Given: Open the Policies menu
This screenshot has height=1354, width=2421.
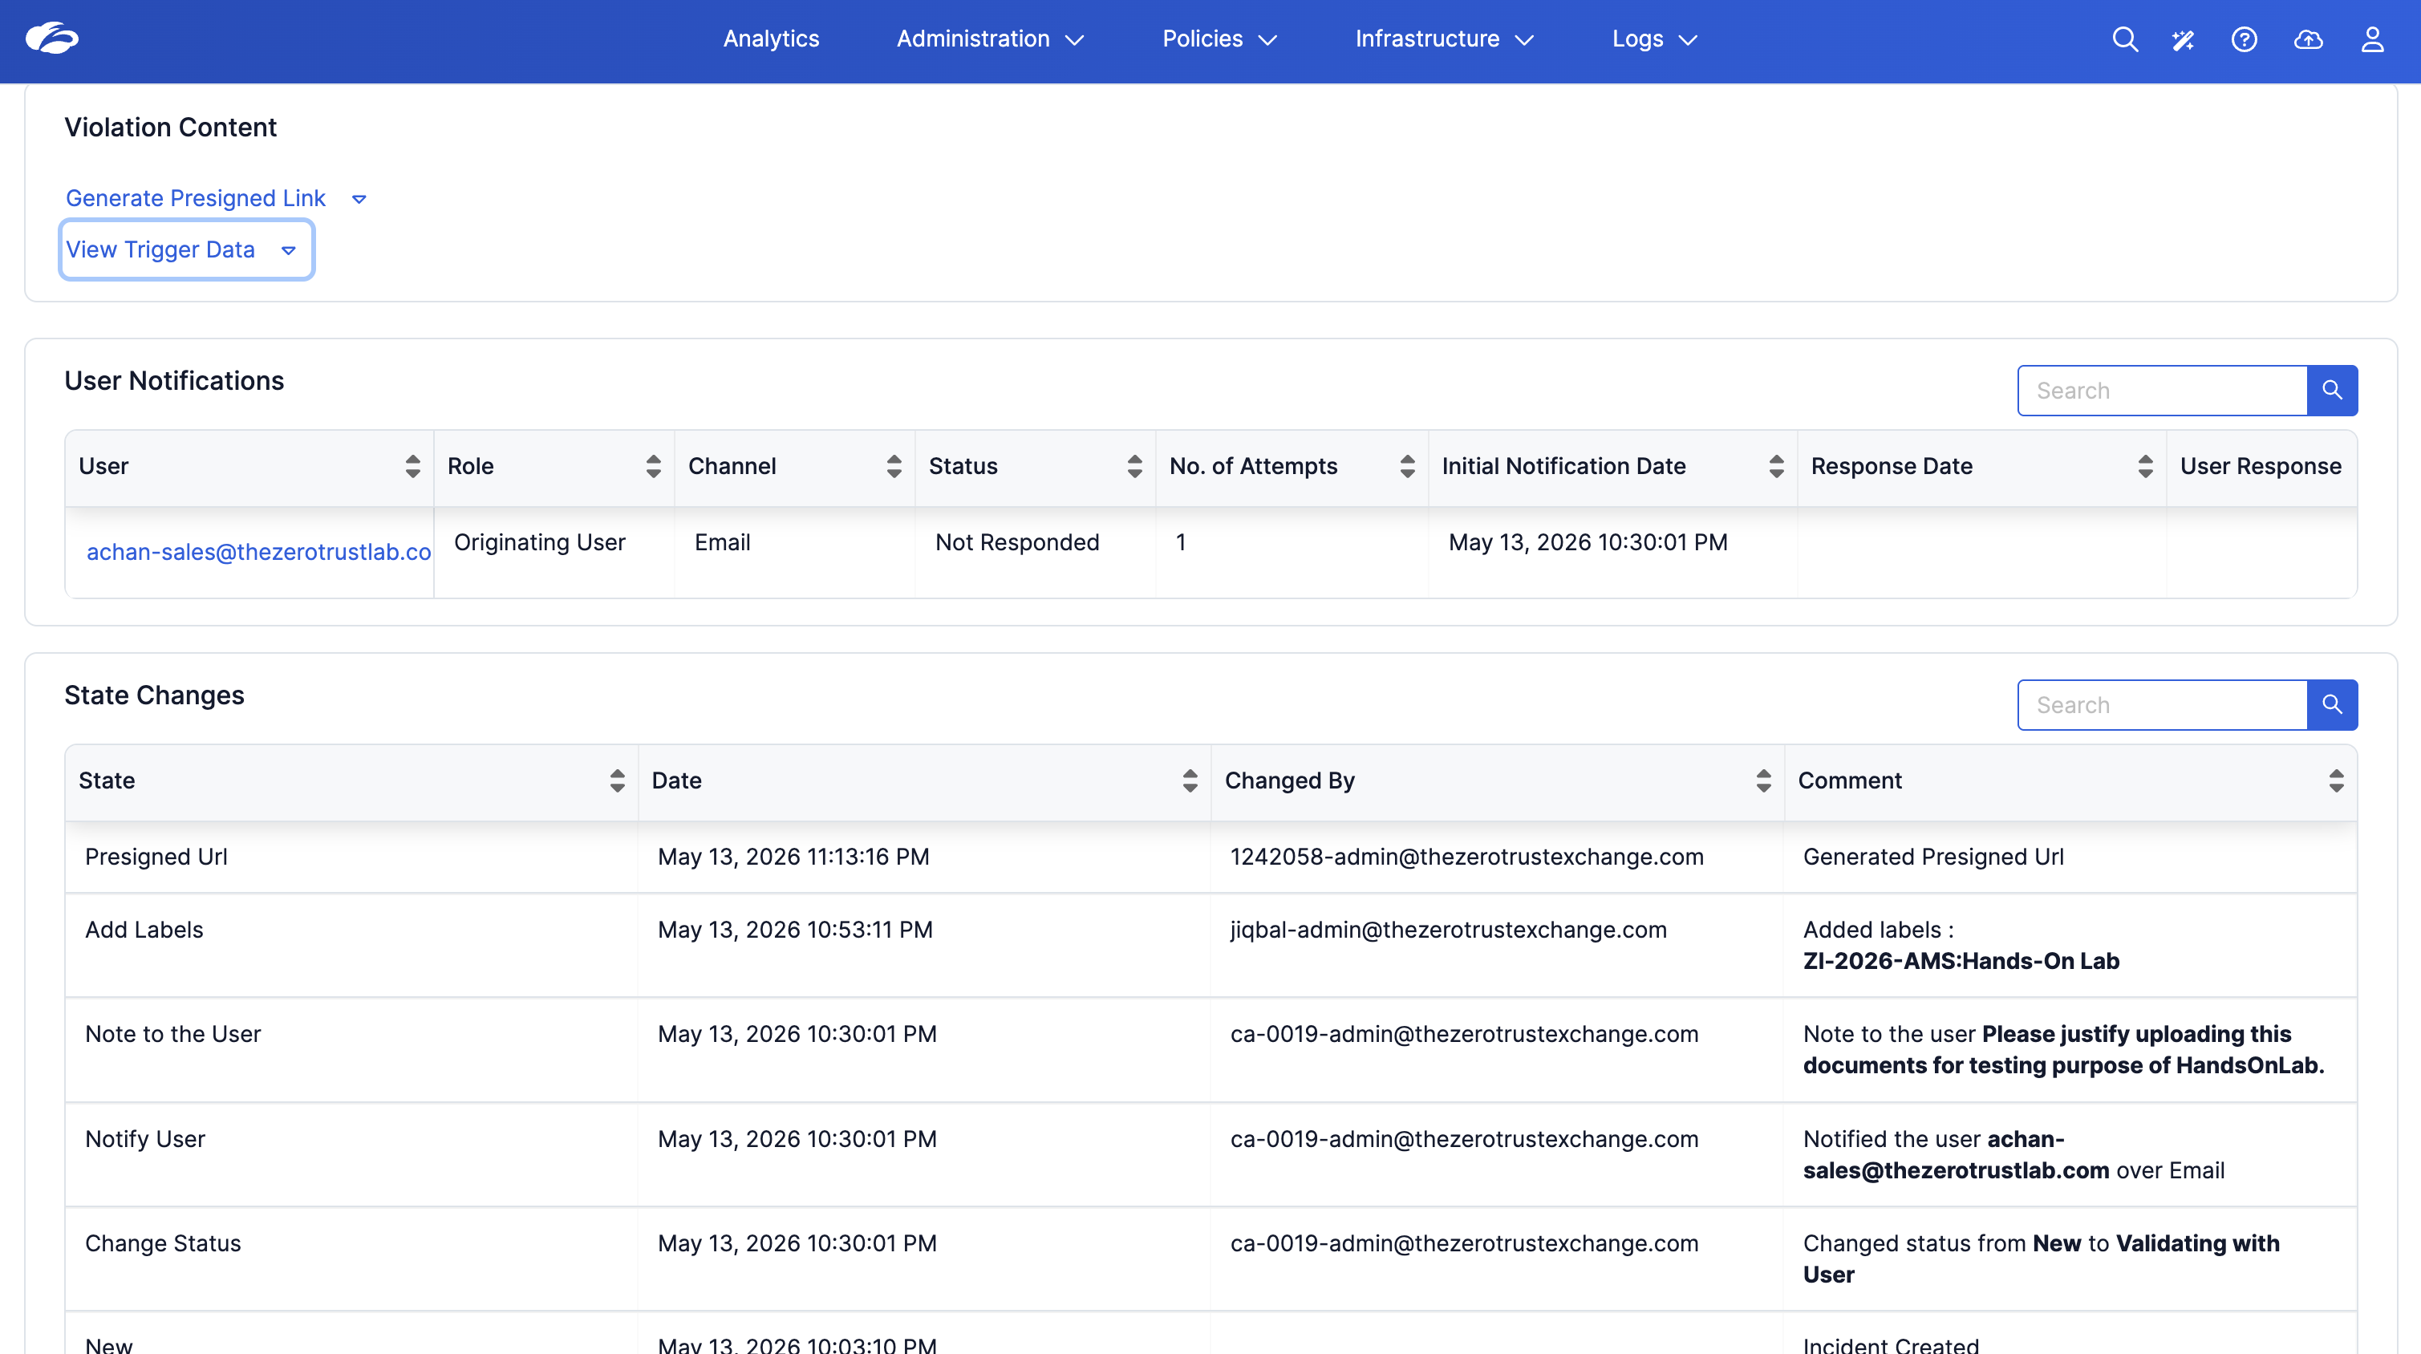Looking at the screenshot, I should pos(1219,39).
